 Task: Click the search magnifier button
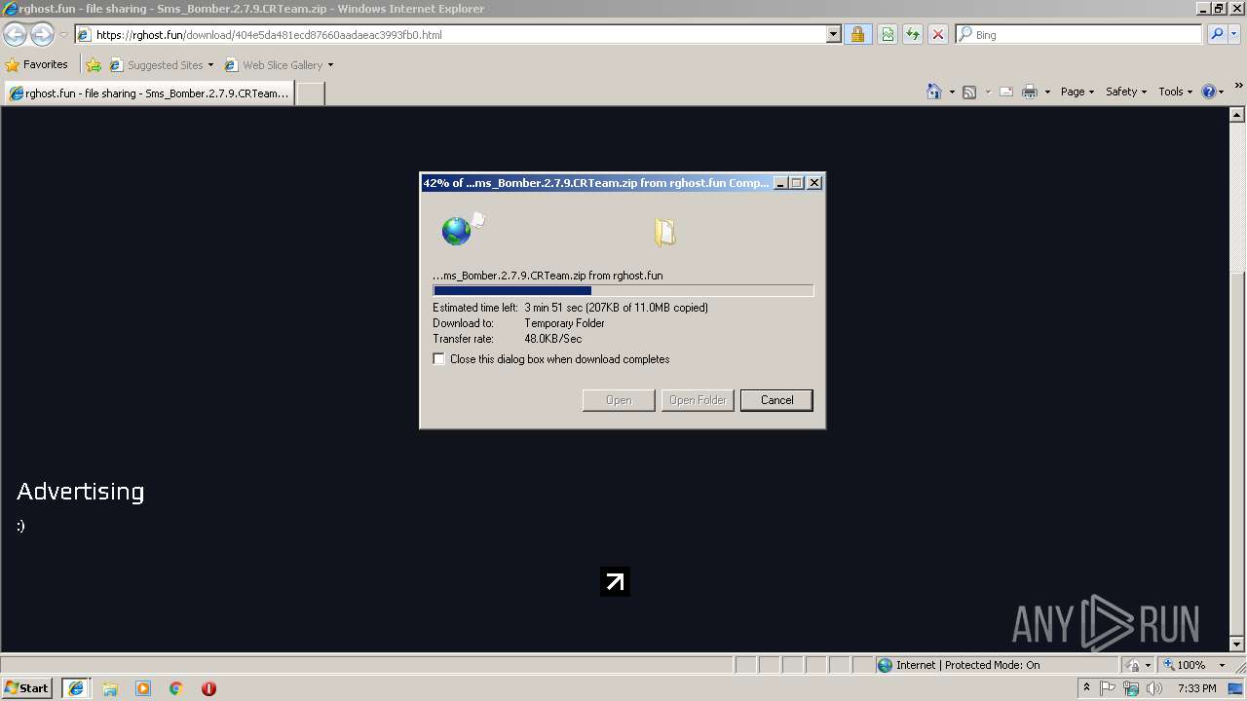pyautogui.click(x=1216, y=34)
